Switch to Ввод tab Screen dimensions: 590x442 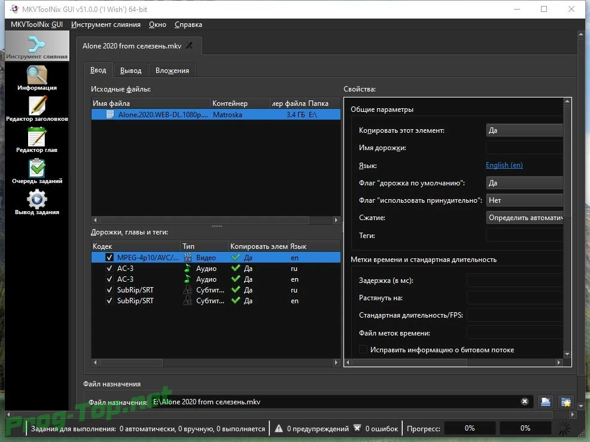pos(98,70)
